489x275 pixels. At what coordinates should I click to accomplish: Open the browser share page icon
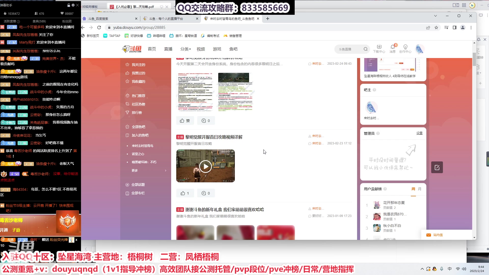(428, 28)
